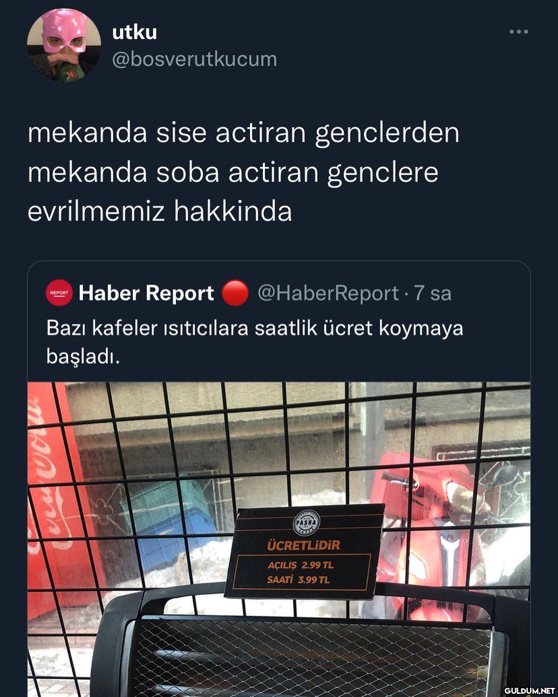The height and width of the screenshot is (697, 558).
Task: Visit the @HaberReport handle
Action: click(x=328, y=293)
